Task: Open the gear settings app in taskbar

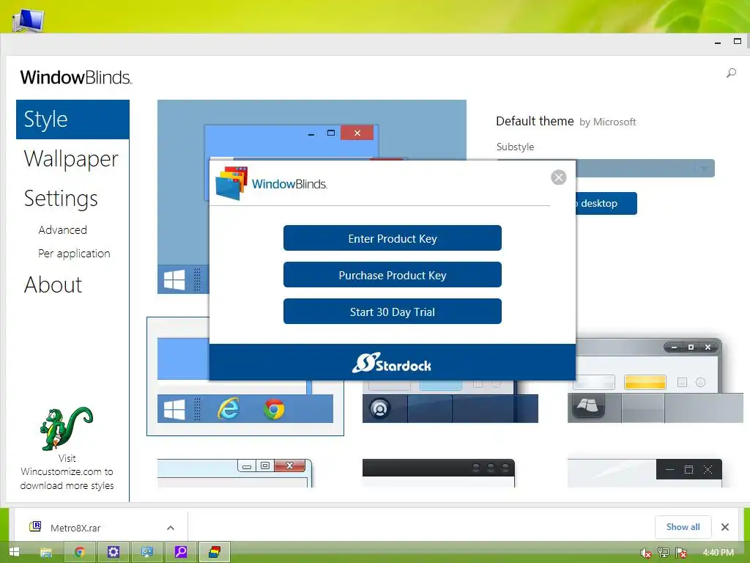Action: pos(114,552)
